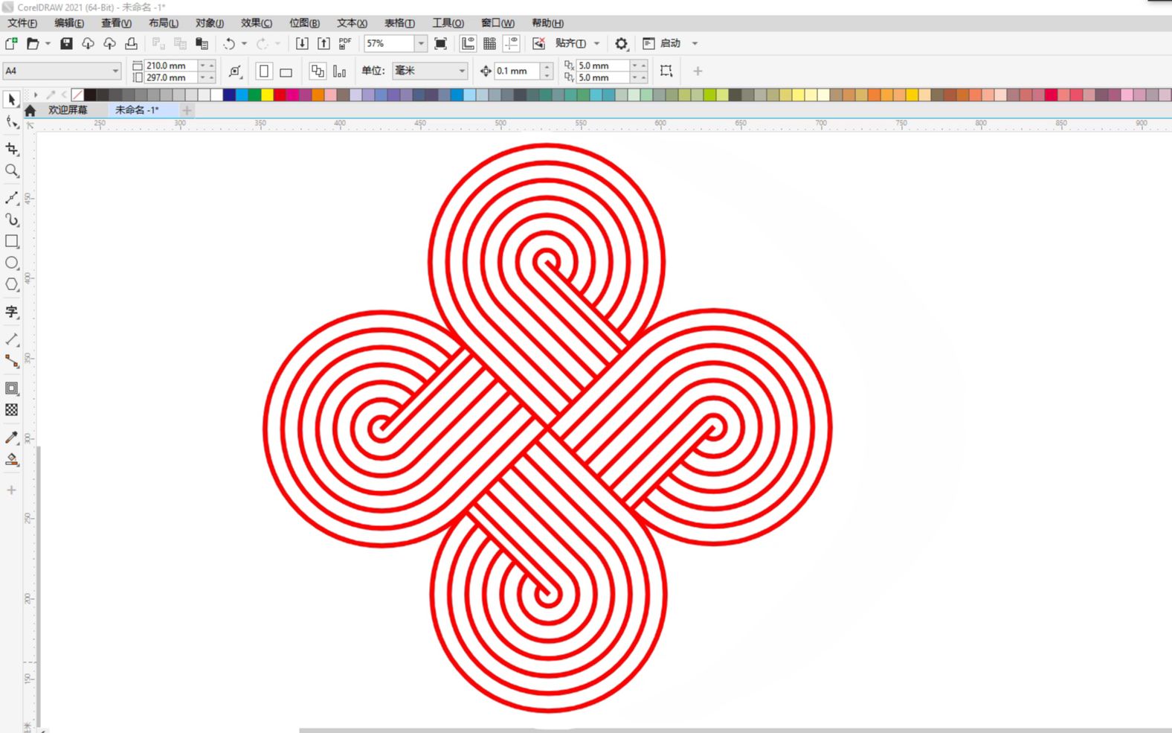Pick the yellow color swatch
This screenshot has width=1172, height=733.
point(267,95)
